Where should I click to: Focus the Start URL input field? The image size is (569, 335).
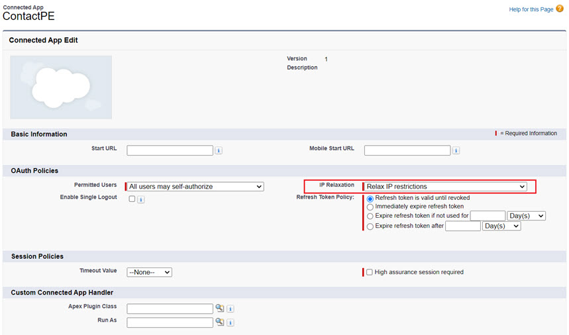click(x=170, y=150)
